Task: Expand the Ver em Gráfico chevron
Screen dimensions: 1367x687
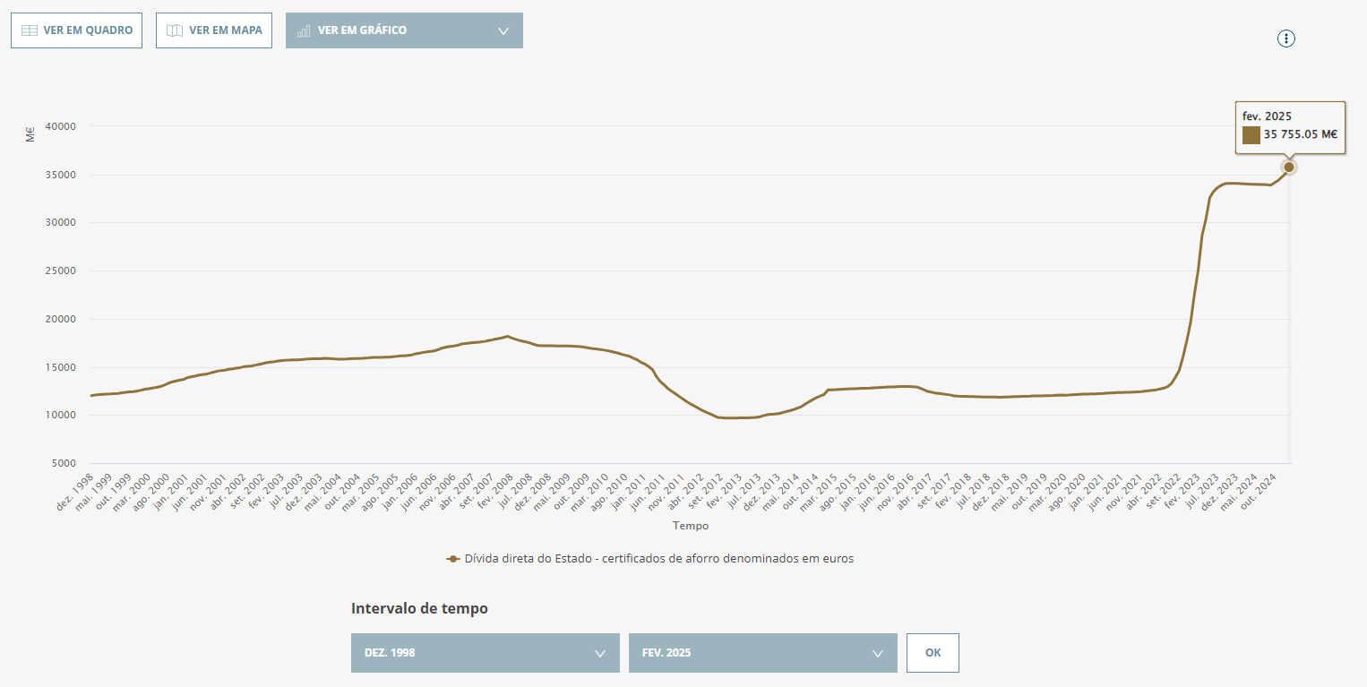Action: pos(503,30)
